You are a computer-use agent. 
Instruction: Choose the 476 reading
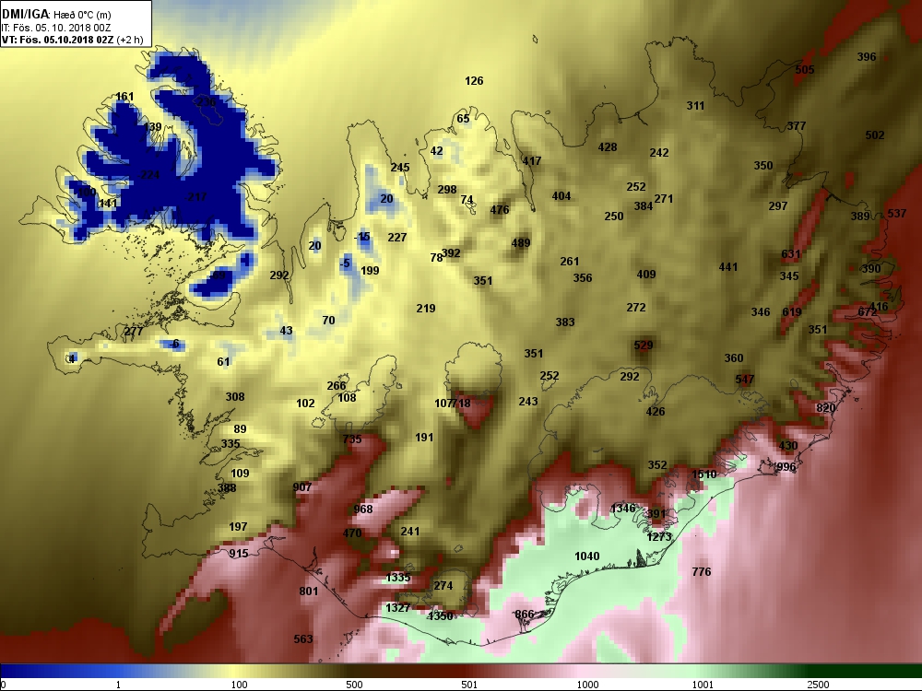499,210
